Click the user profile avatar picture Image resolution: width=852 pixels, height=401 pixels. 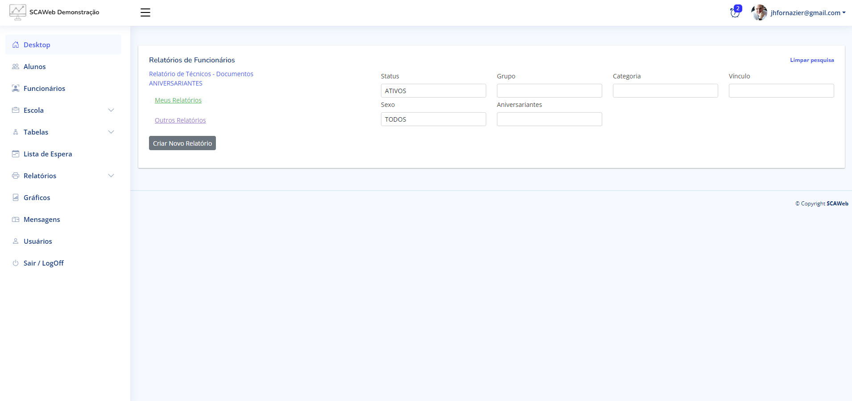[759, 12]
